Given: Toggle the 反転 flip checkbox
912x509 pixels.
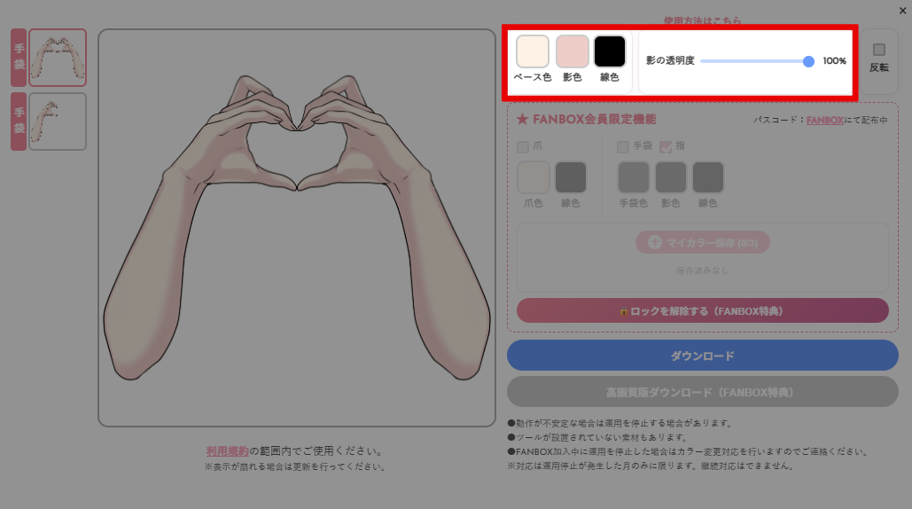Looking at the screenshot, I should click(879, 50).
